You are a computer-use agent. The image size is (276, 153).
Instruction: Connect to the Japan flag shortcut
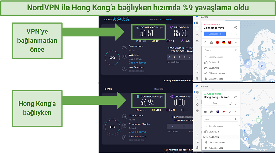pos(224,112)
